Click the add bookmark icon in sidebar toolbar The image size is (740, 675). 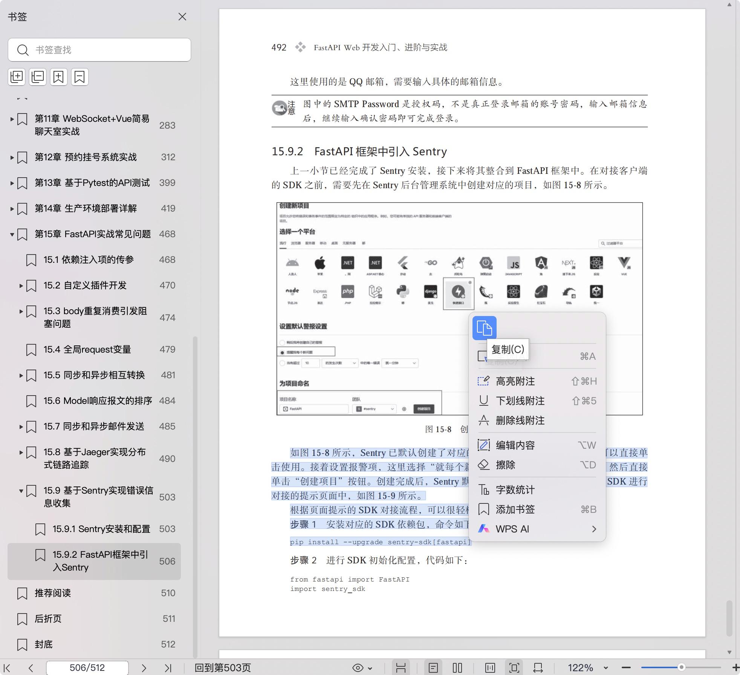(x=59, y=77)
